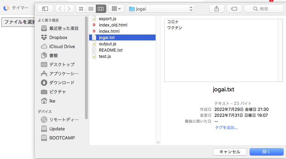The width and height of the screenshot is (286, 159).
Task: Go back with the left chevron
Action: pyautogui.click(x=60, y=9)
